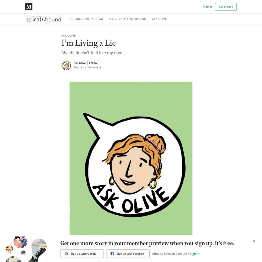Select the I'm Living a Lie headline
This screenshot has height=262, width=262.
tap(89, 43)
